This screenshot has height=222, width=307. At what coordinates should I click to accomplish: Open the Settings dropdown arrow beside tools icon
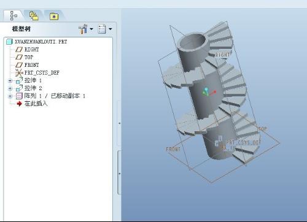coord(91,29)
